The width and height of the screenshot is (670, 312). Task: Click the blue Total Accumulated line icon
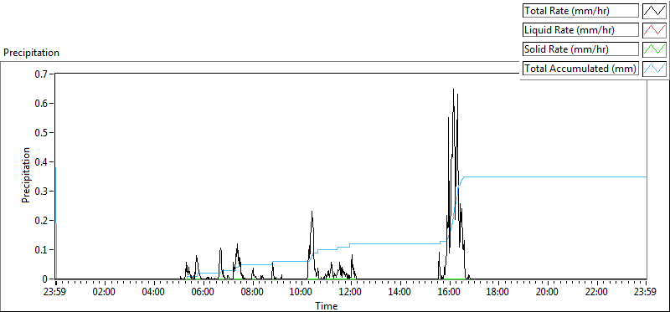click(x=655, y=69)
